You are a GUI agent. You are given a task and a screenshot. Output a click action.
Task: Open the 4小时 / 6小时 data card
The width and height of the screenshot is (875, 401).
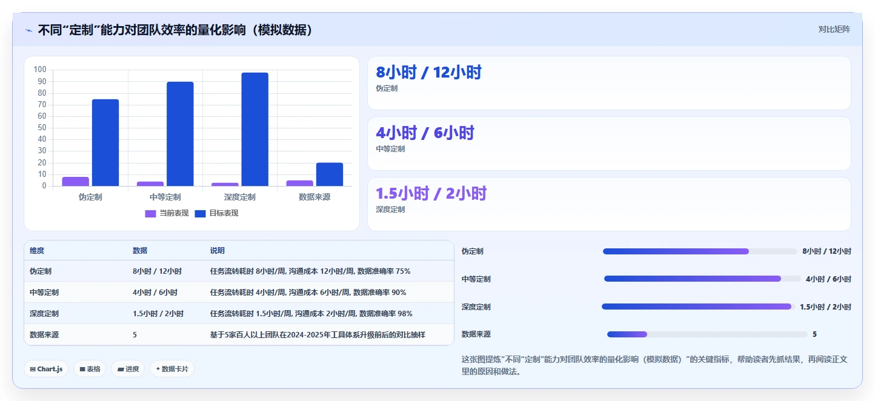(609, 144)
